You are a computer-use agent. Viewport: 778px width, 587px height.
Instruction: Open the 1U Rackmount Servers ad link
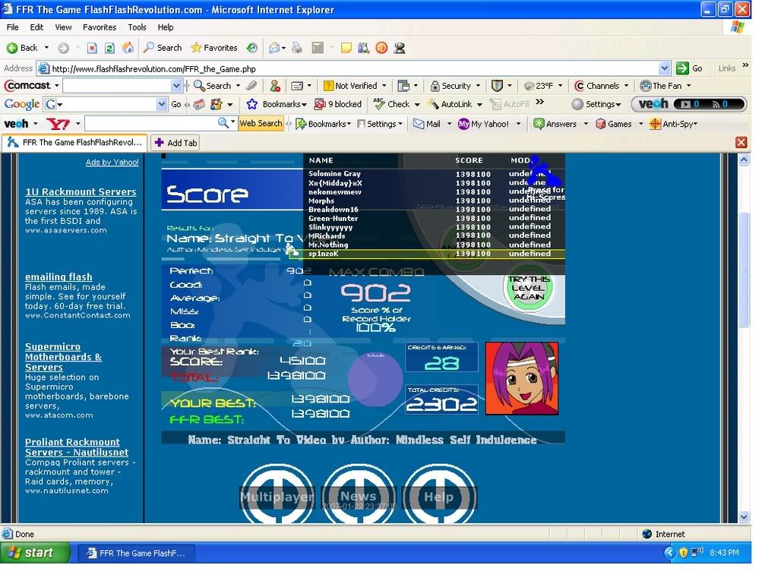81,192
